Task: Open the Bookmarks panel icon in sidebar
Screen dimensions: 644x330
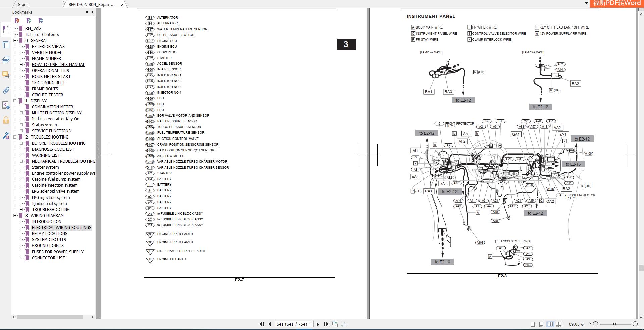Action: pos(6,30)
